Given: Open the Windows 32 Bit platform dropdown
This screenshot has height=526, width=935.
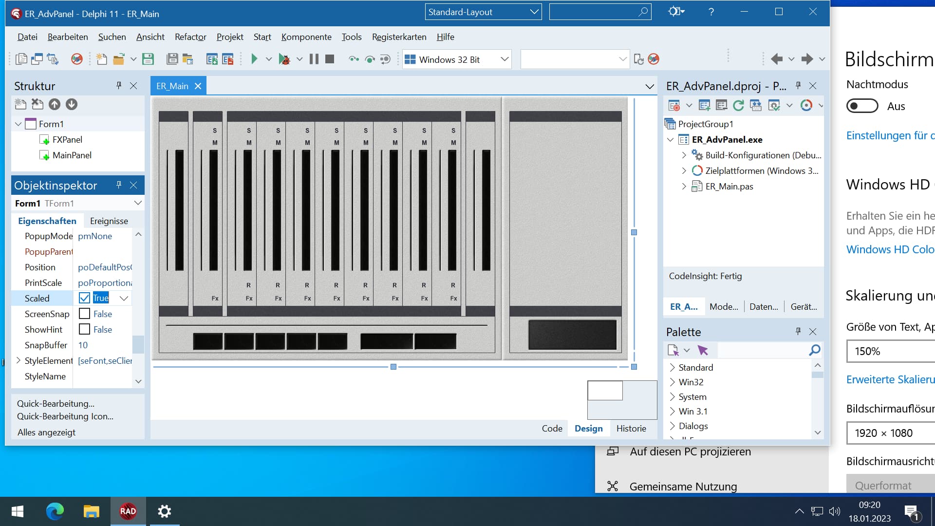Looking at the screenshot, I should tap(505, 59).
